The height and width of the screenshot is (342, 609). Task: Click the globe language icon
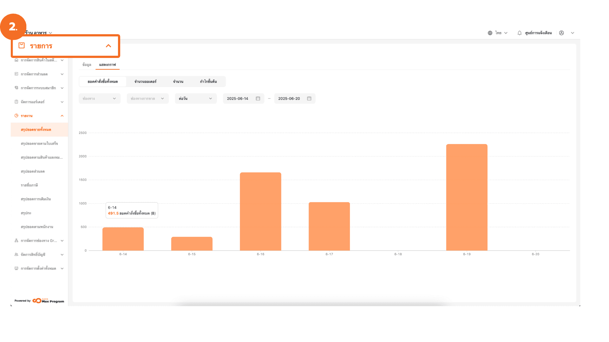pyautogui.click(x=490, y=33)
